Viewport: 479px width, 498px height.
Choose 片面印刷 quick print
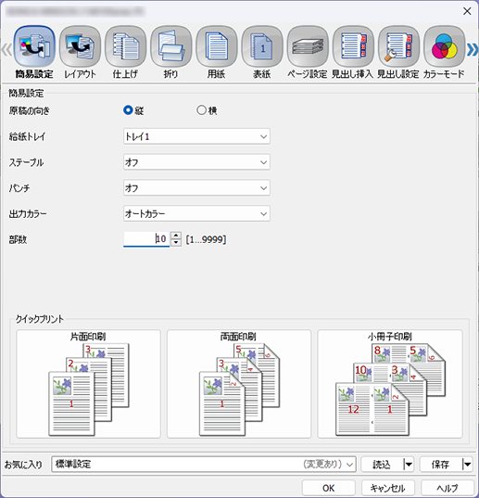tap(89, 384)
